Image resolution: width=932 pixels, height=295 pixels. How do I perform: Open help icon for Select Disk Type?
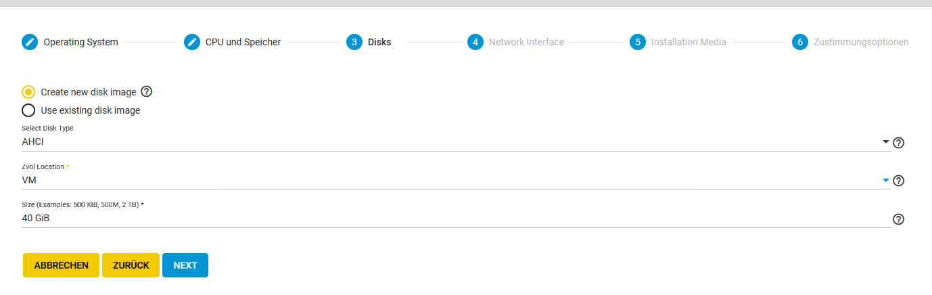(x=899, y=143)
